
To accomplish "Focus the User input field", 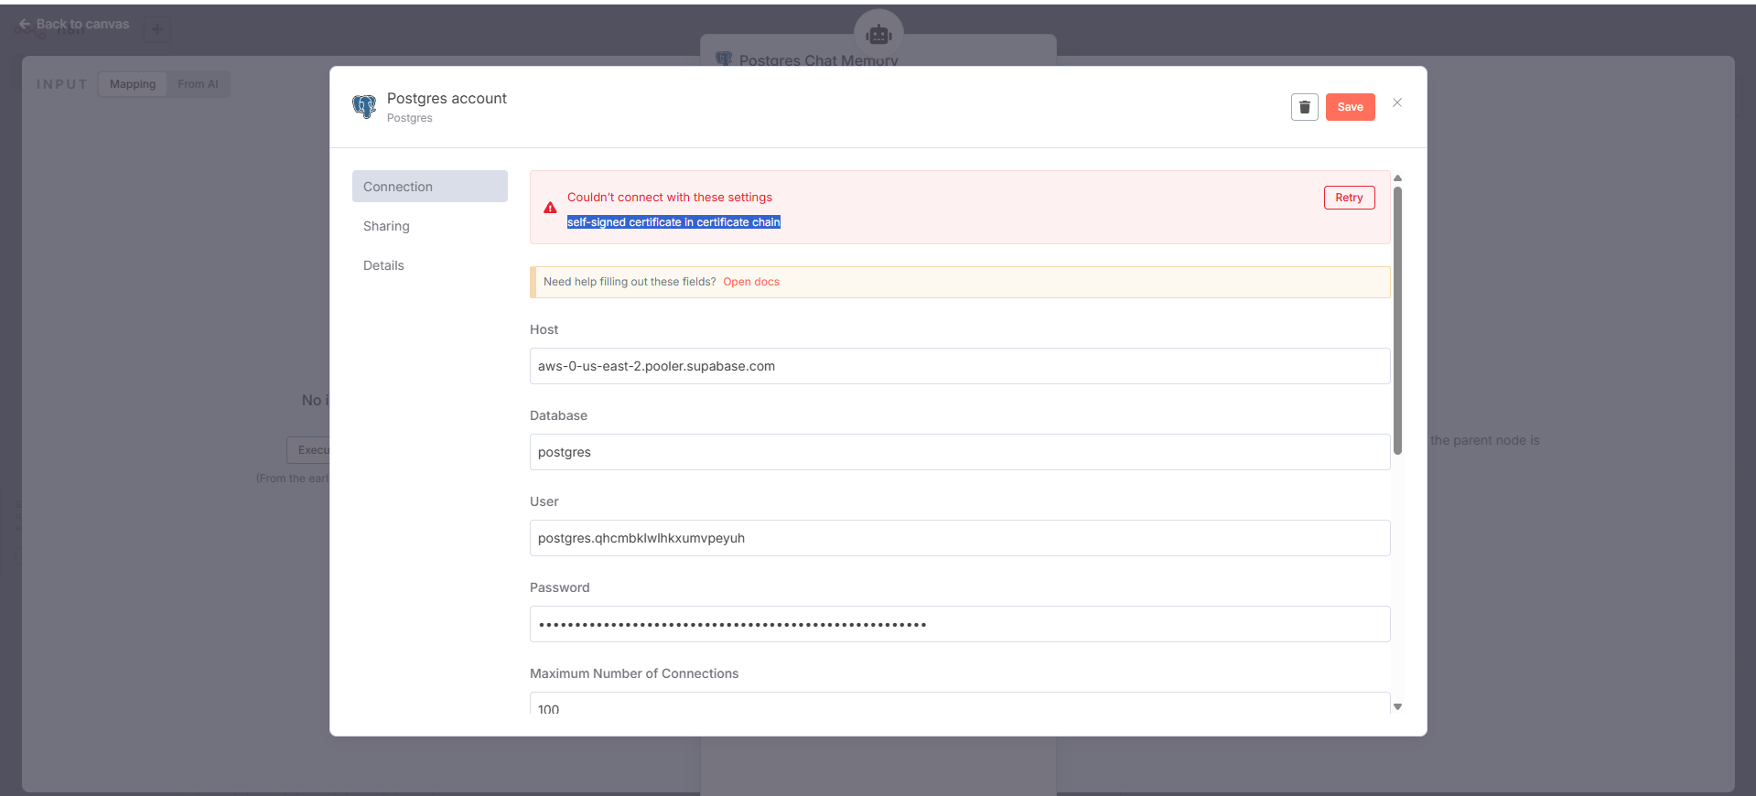I will (x=960, y=538).
